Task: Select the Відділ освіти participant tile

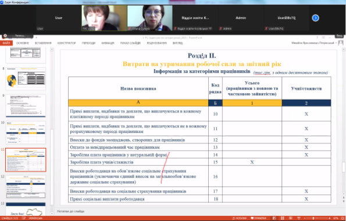Action: coord(195,18)
